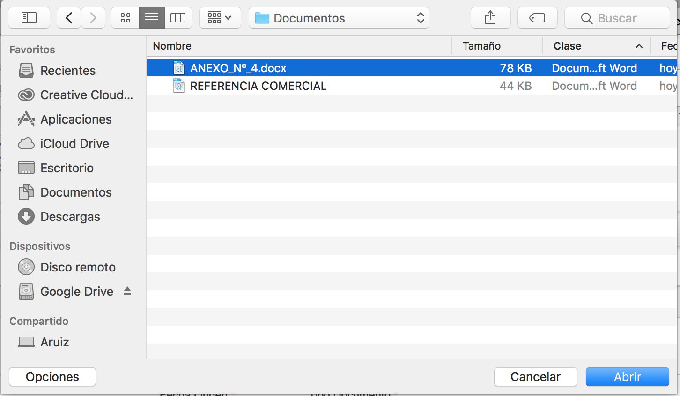
Task: Switch to icon grid view
Action: pos(125,18)
